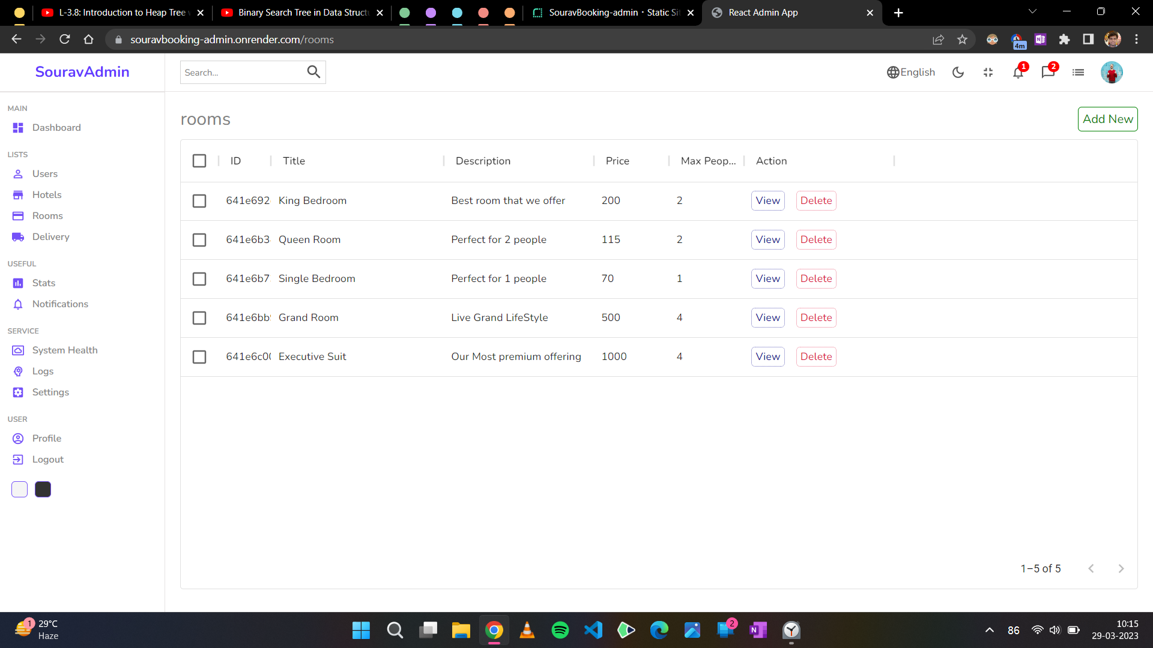
Task: Delete the Single Bedroom entry
Action: (816, 279)
